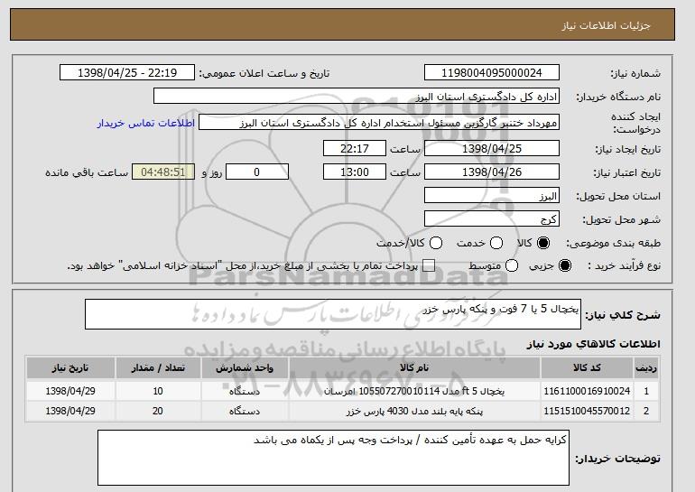Click the public announcement date field 1398/04/25 - 22:19

[127, 73]
